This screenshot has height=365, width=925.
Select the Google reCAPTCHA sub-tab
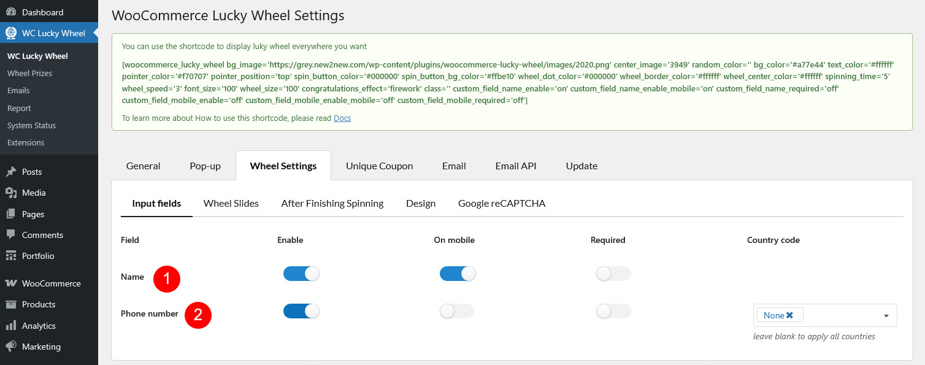click(501, 203)
